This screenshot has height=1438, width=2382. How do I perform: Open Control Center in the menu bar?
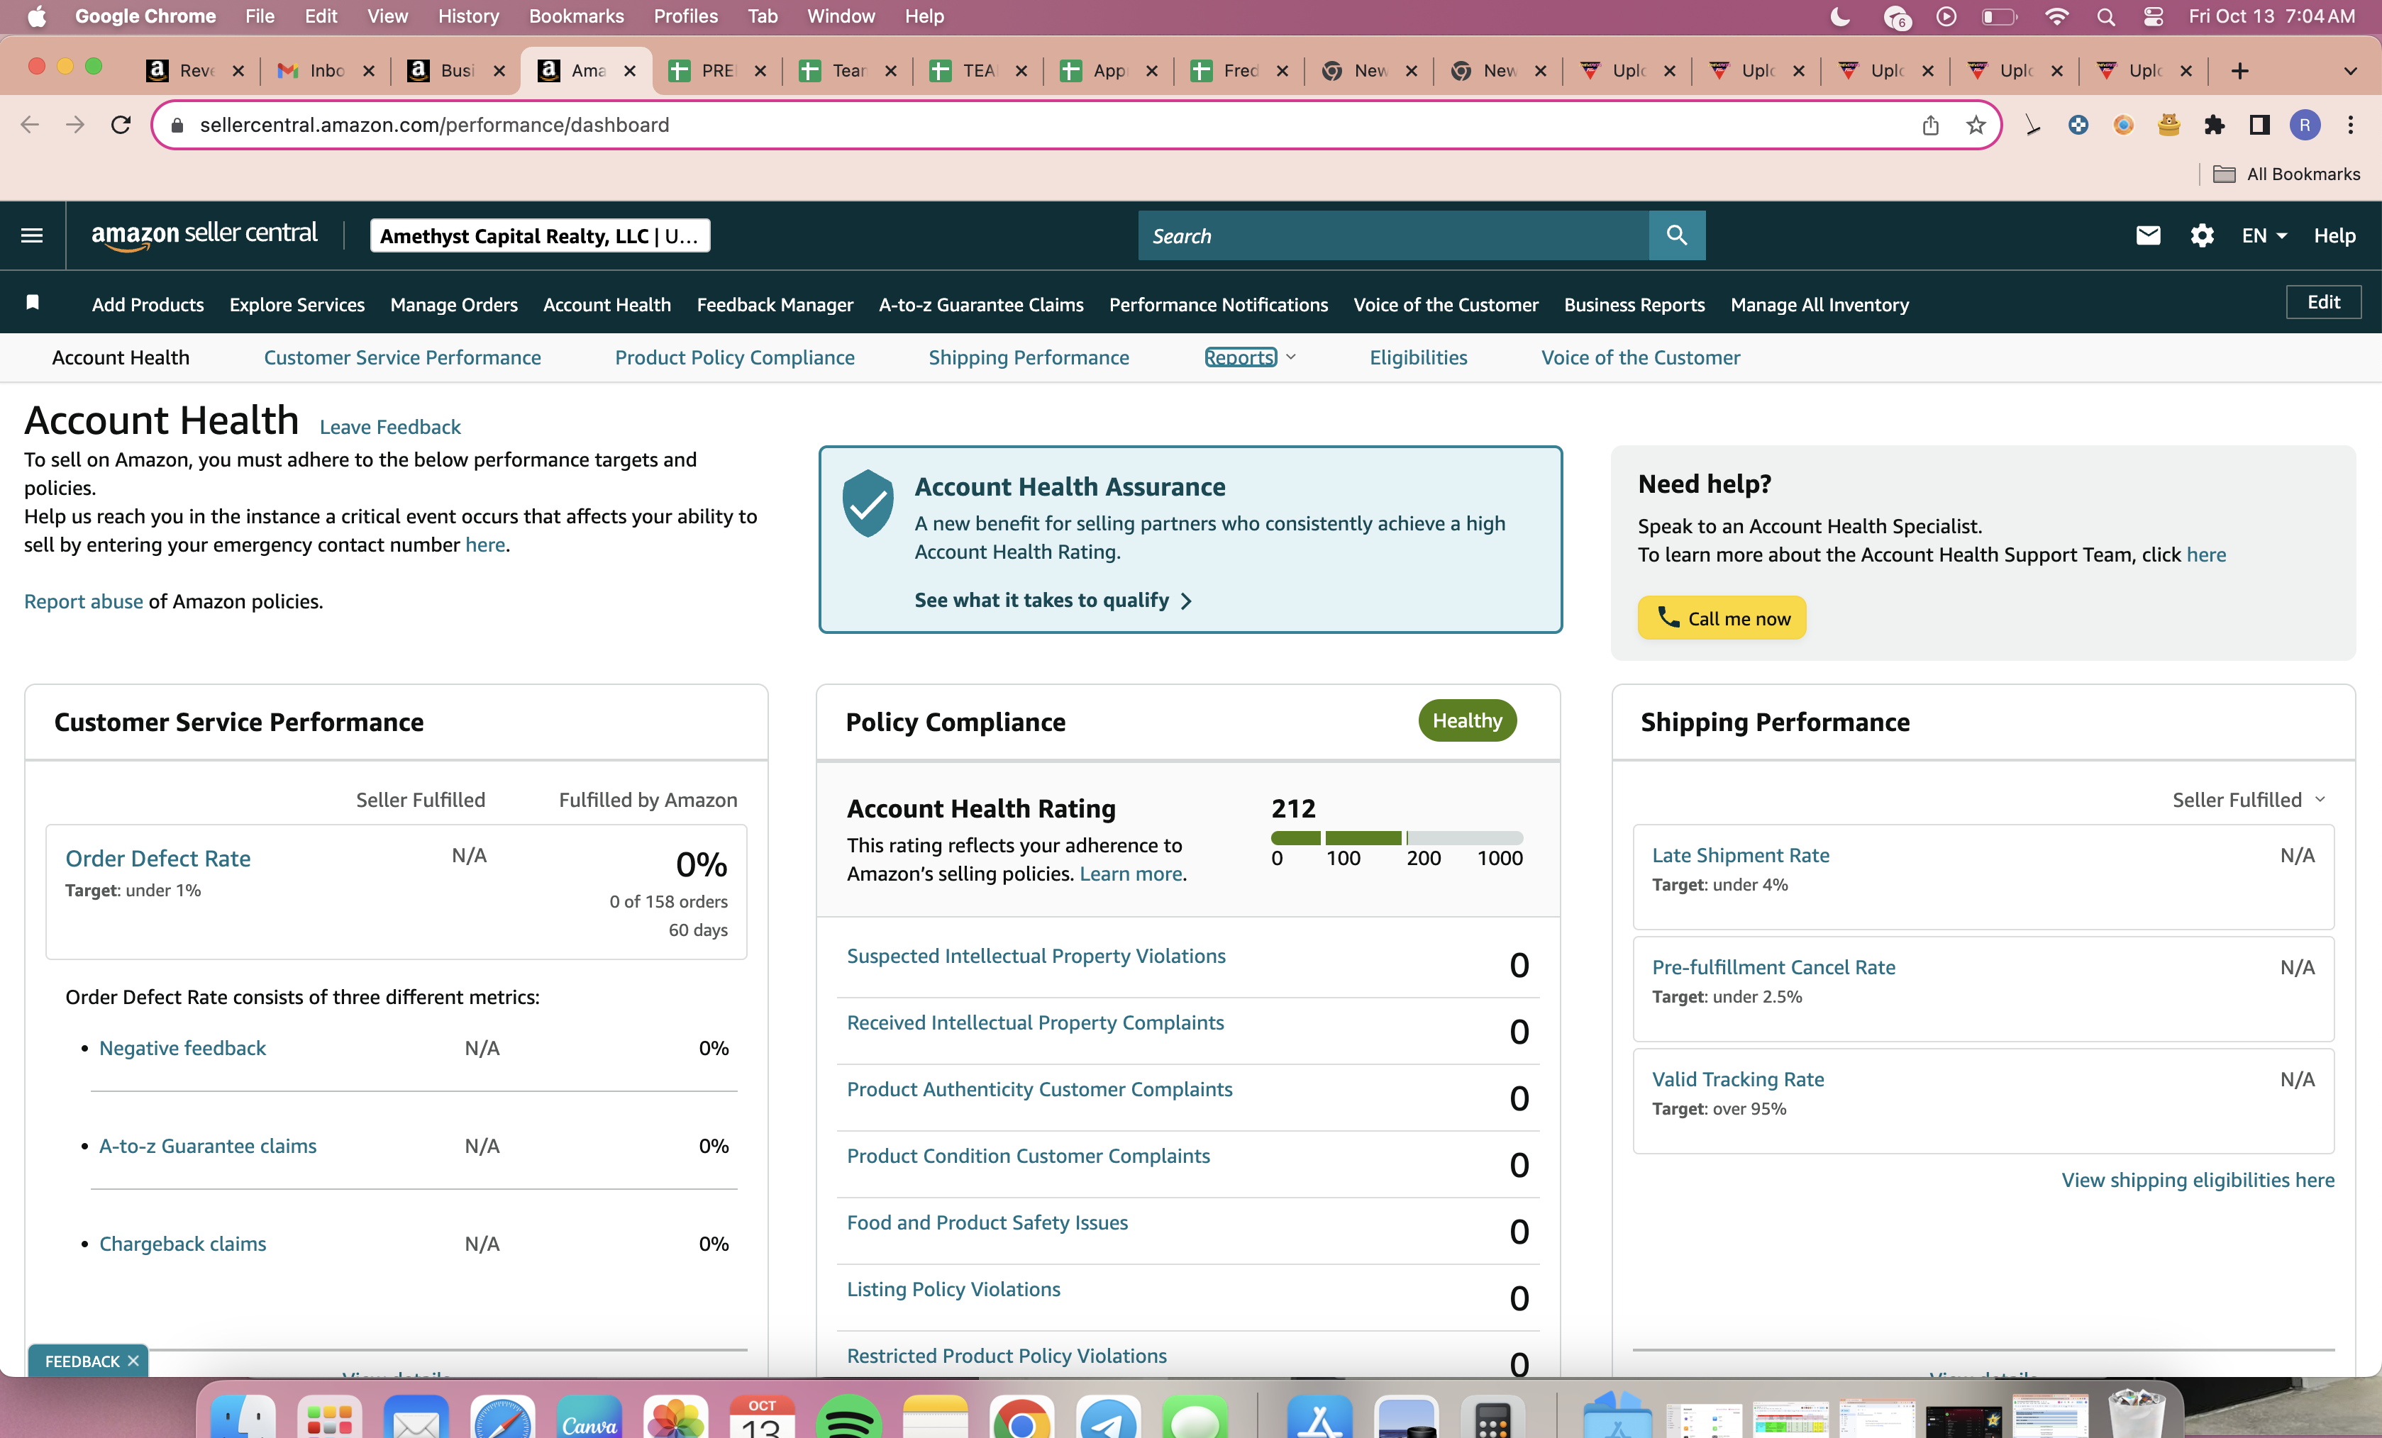click(2153, 16)
